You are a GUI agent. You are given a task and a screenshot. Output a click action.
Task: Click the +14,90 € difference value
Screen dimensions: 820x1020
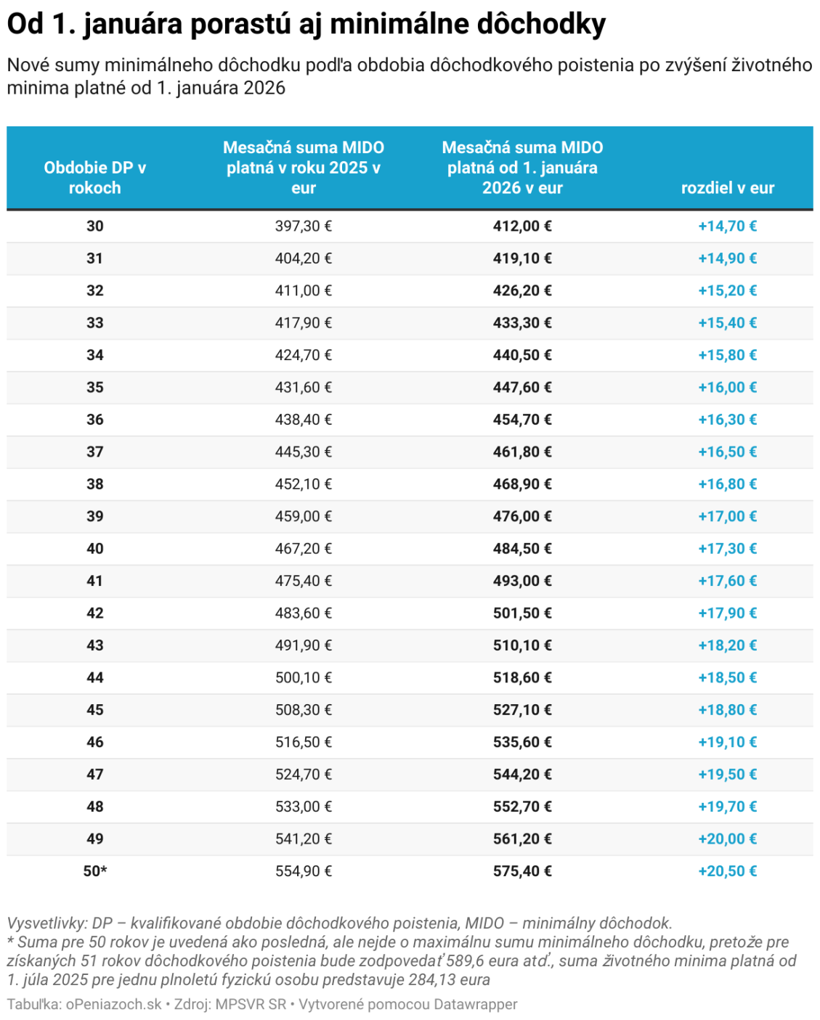click(x=727, y=258)
